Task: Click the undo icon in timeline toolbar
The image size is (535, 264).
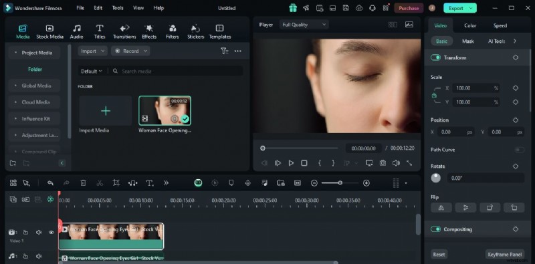Action: coord(51,183)
